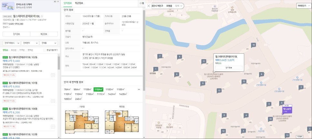Select the 111C㎡ area type
Viewport: 312px width, 139px height.
tap(101, 94)
